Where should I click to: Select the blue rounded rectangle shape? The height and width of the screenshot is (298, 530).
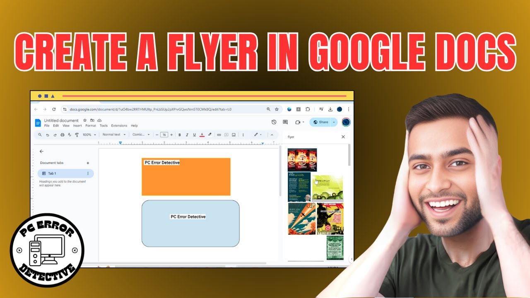point(190,223)
